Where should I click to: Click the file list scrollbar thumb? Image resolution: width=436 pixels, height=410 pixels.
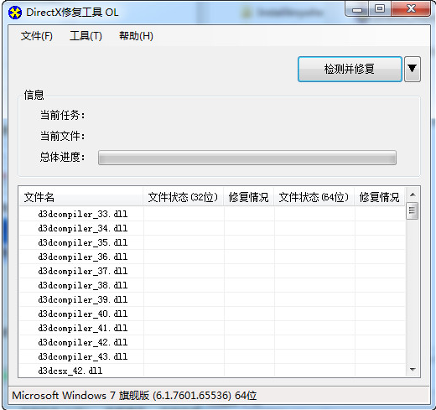click(x=413, y=210)
